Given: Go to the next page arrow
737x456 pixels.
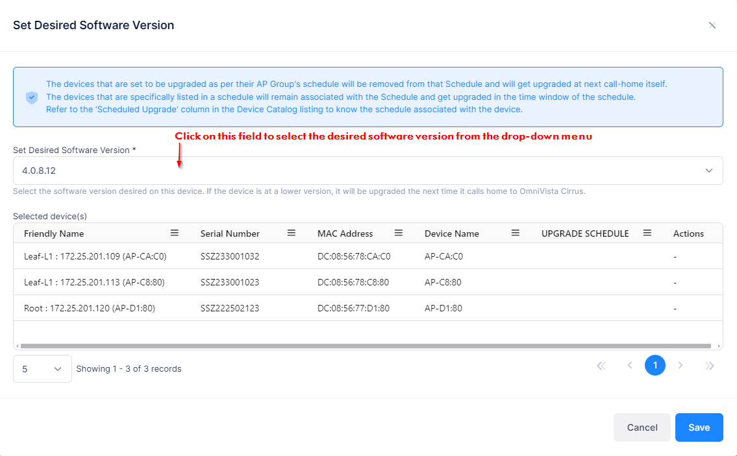Looking at the screenshot, I should pos(681,366).
